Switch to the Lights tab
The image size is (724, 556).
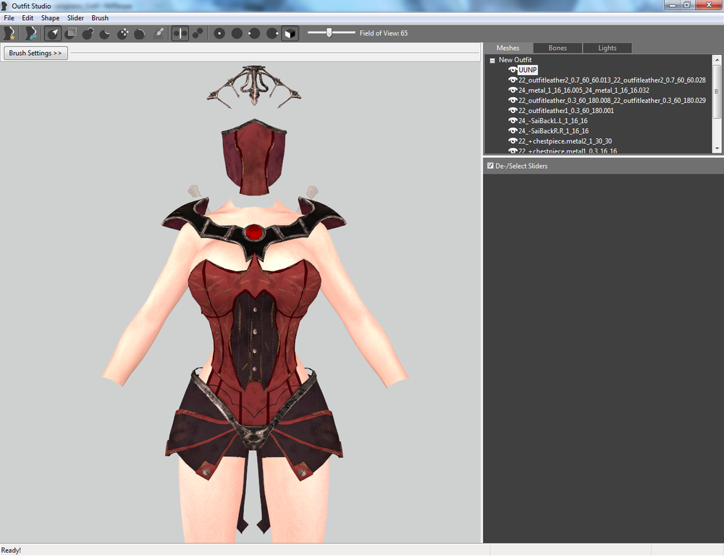point(607,48)
